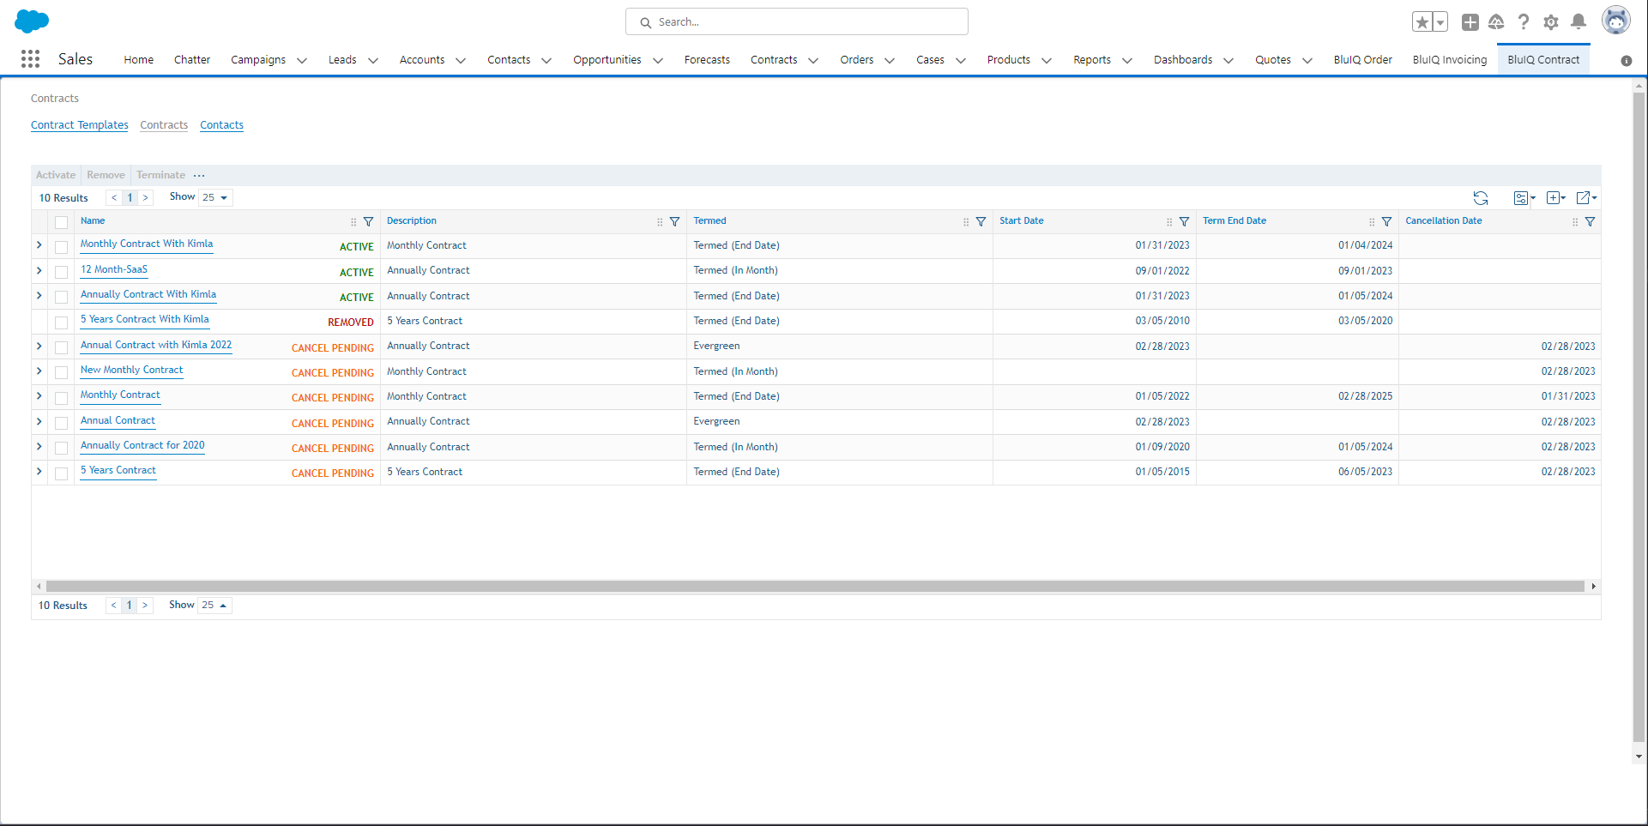
Task: Filter the Start Date column
Action: click(1185, 222)
